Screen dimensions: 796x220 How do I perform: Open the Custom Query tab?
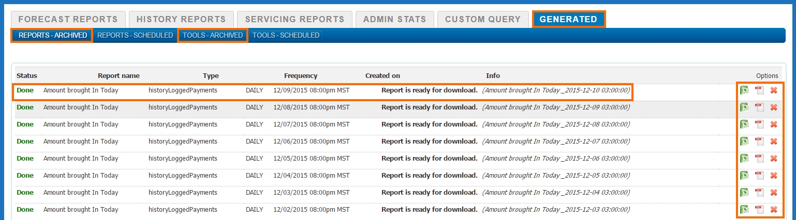483,19
